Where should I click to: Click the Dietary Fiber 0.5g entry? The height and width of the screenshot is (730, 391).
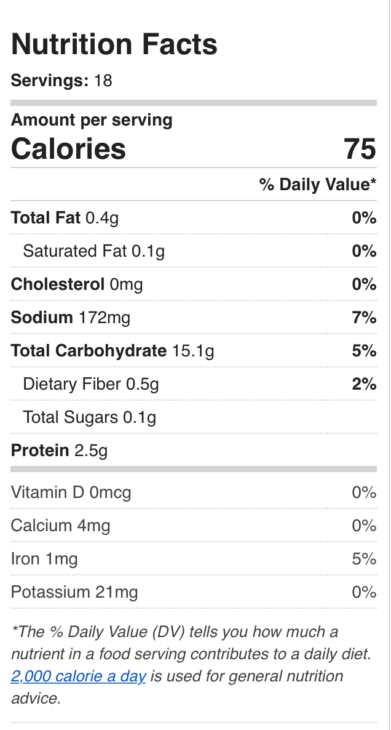point(91,384)
